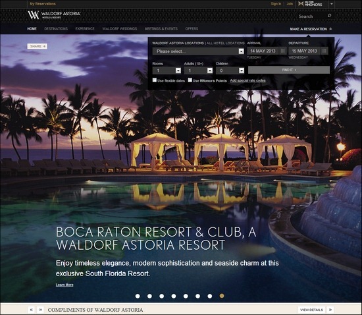Select the second slideshow dot

pos(149,296)
